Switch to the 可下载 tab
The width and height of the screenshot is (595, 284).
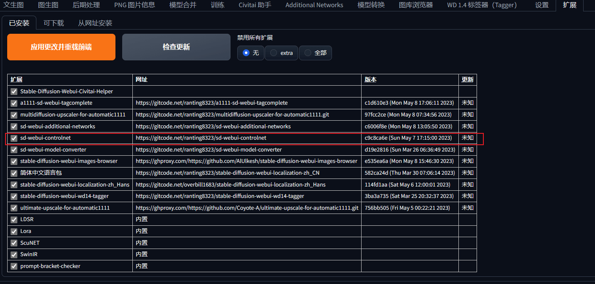click(x=54, y=23)
